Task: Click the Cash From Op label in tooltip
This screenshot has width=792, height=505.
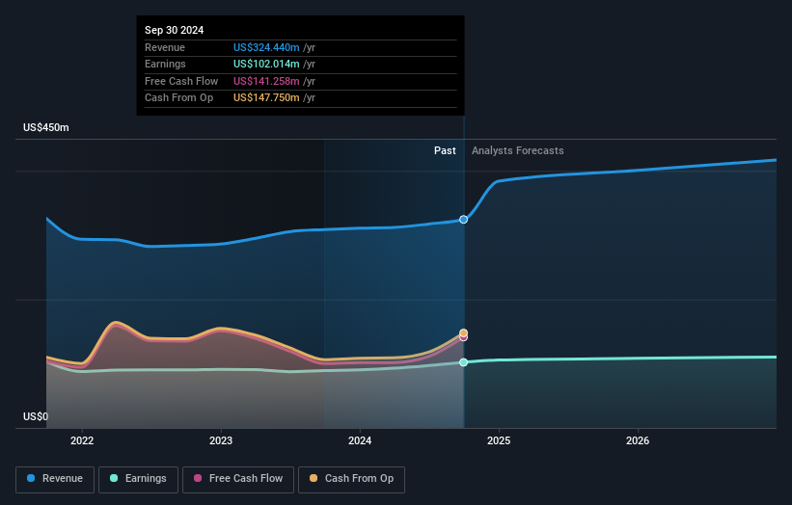Action: 178,98
